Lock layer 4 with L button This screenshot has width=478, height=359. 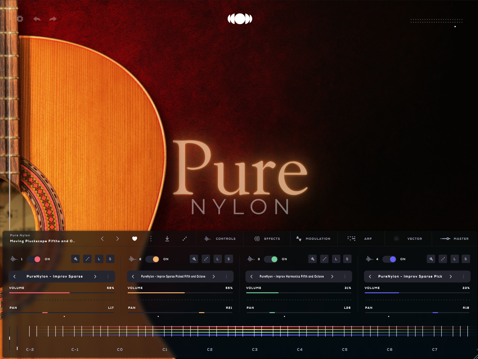[454, 259]
